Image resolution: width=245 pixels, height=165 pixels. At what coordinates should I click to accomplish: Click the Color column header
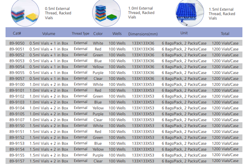coord(98,34)
